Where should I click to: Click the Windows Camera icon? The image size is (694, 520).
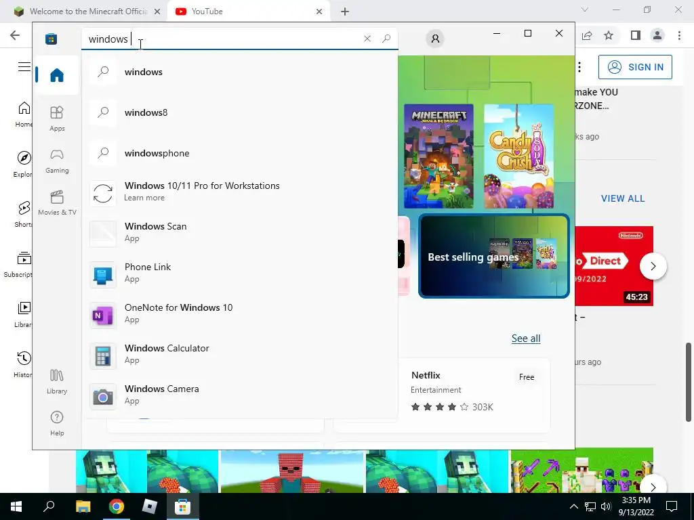pos(103,397)
